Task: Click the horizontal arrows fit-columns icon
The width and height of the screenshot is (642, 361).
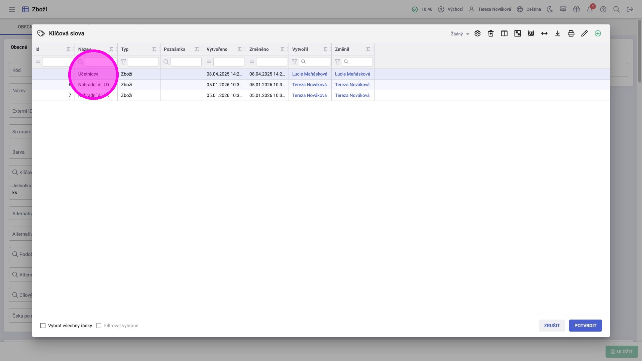Action: [544, 33]
